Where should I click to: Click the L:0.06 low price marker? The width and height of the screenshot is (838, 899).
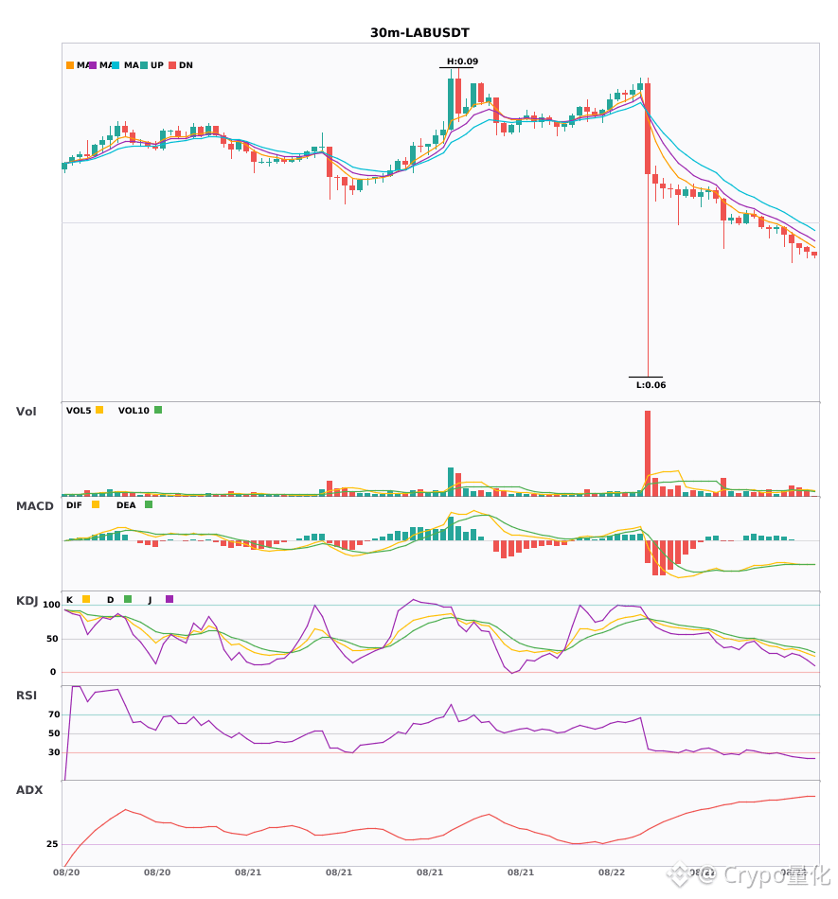(x=651, y=385)
